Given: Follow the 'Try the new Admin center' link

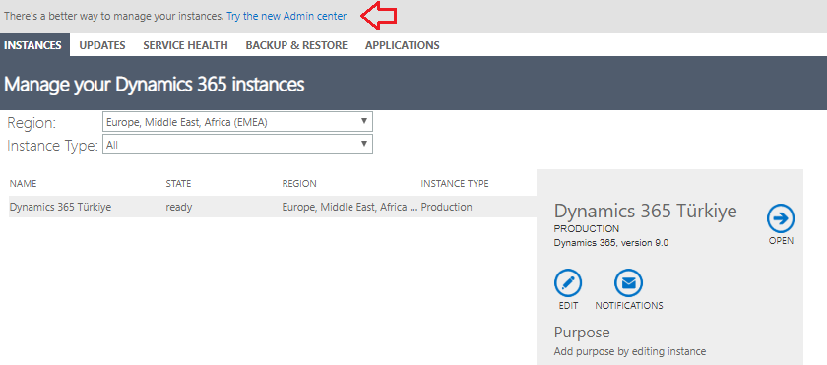Looking at the screenshot, I should [286, 17].
